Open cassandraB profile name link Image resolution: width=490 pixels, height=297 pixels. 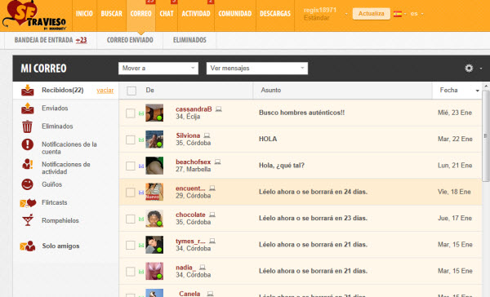coord(194,109)
